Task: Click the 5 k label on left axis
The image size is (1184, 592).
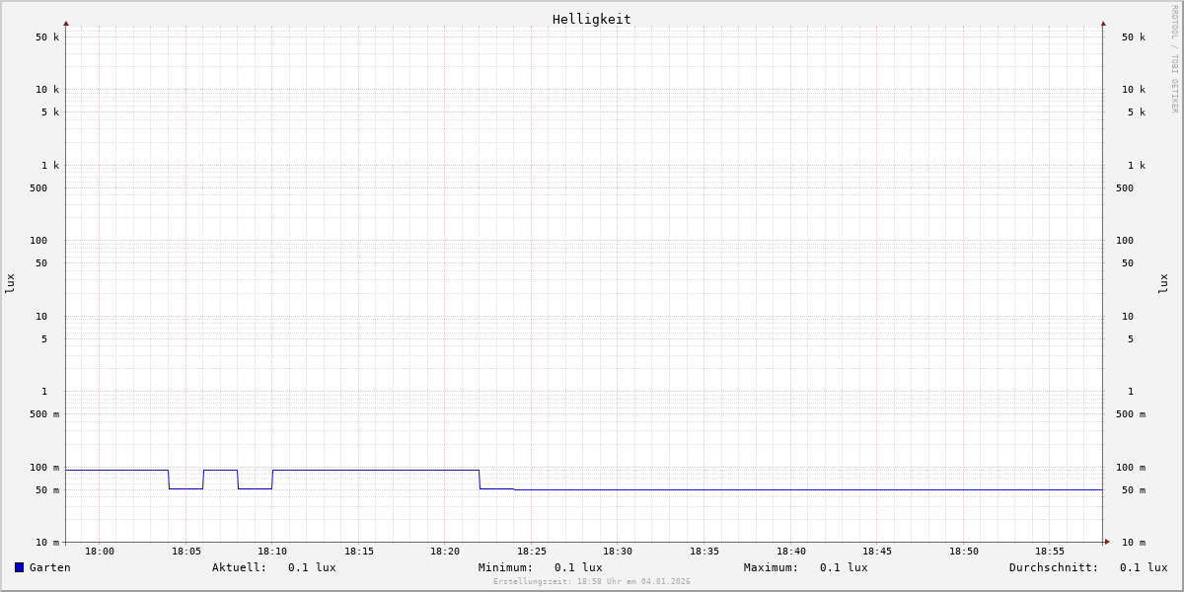Action: click(x=50, y=112)
